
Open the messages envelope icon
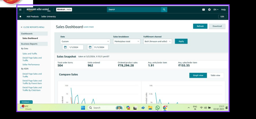(204, 10)
